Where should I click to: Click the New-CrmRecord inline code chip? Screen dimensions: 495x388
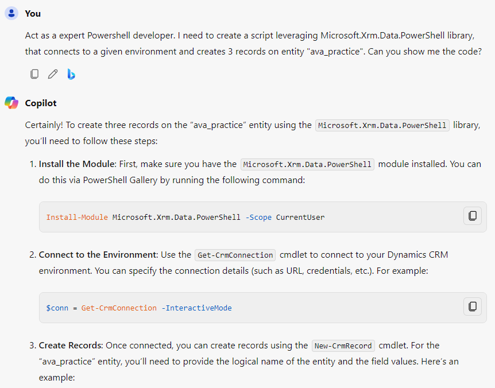click(x=343, y=346)
